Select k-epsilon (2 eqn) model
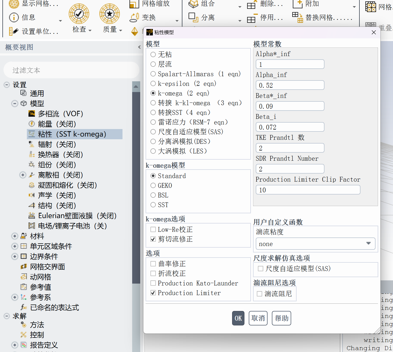393x352 pixels. point(153,83)
